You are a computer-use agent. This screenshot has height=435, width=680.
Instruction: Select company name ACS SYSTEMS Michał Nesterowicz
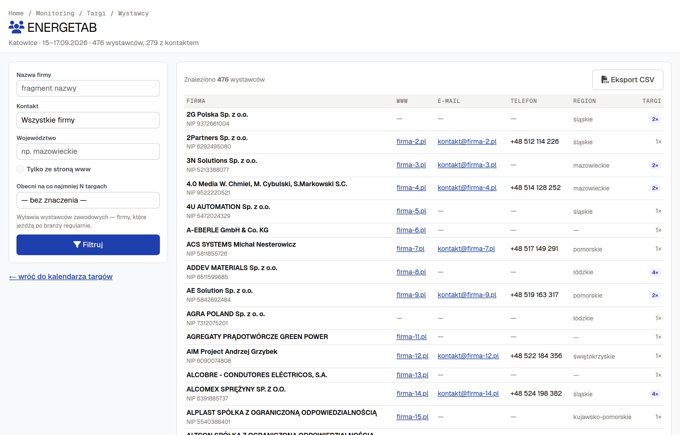(x=241, y=244)
